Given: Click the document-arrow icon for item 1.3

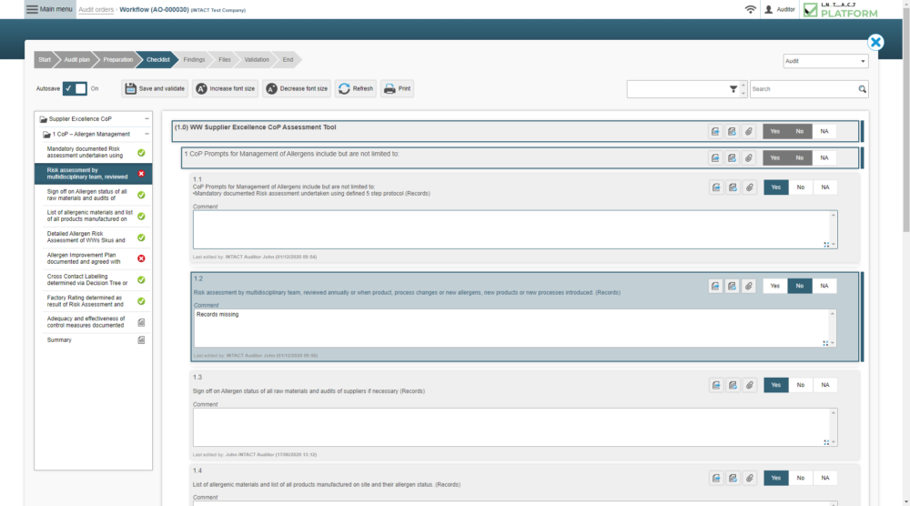Looking at the screenshot, I should click(x=716, y=385).
